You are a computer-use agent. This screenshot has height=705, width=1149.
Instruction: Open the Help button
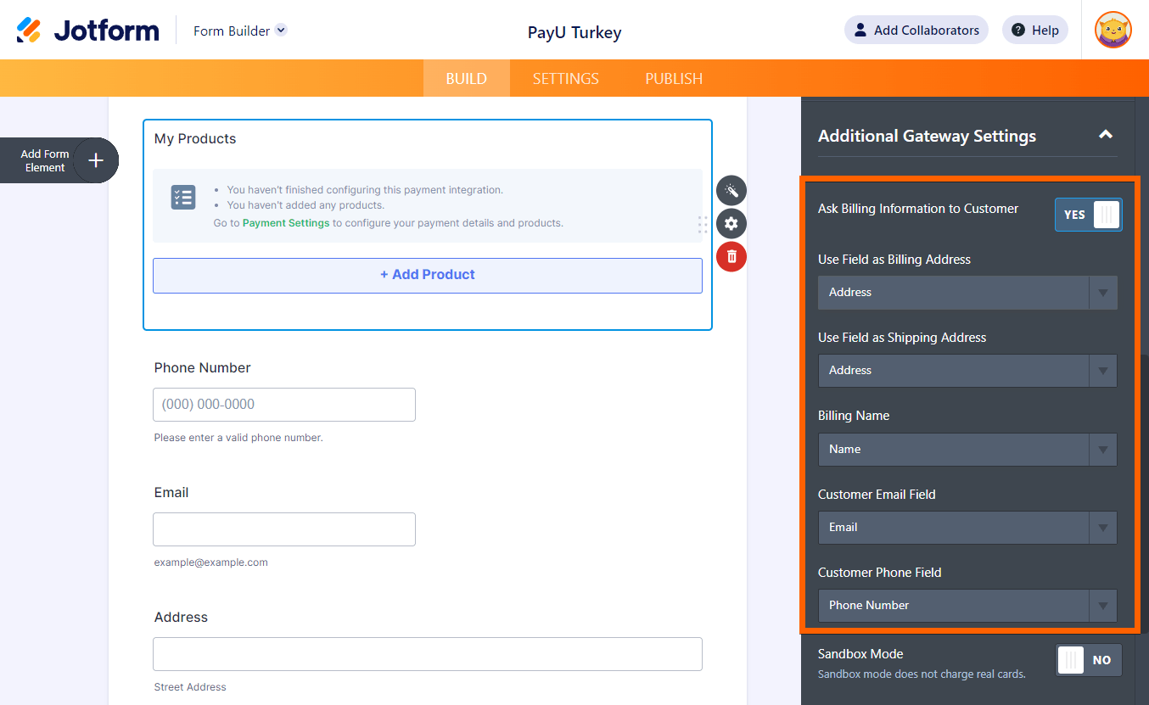click(x=1035, y=30)
